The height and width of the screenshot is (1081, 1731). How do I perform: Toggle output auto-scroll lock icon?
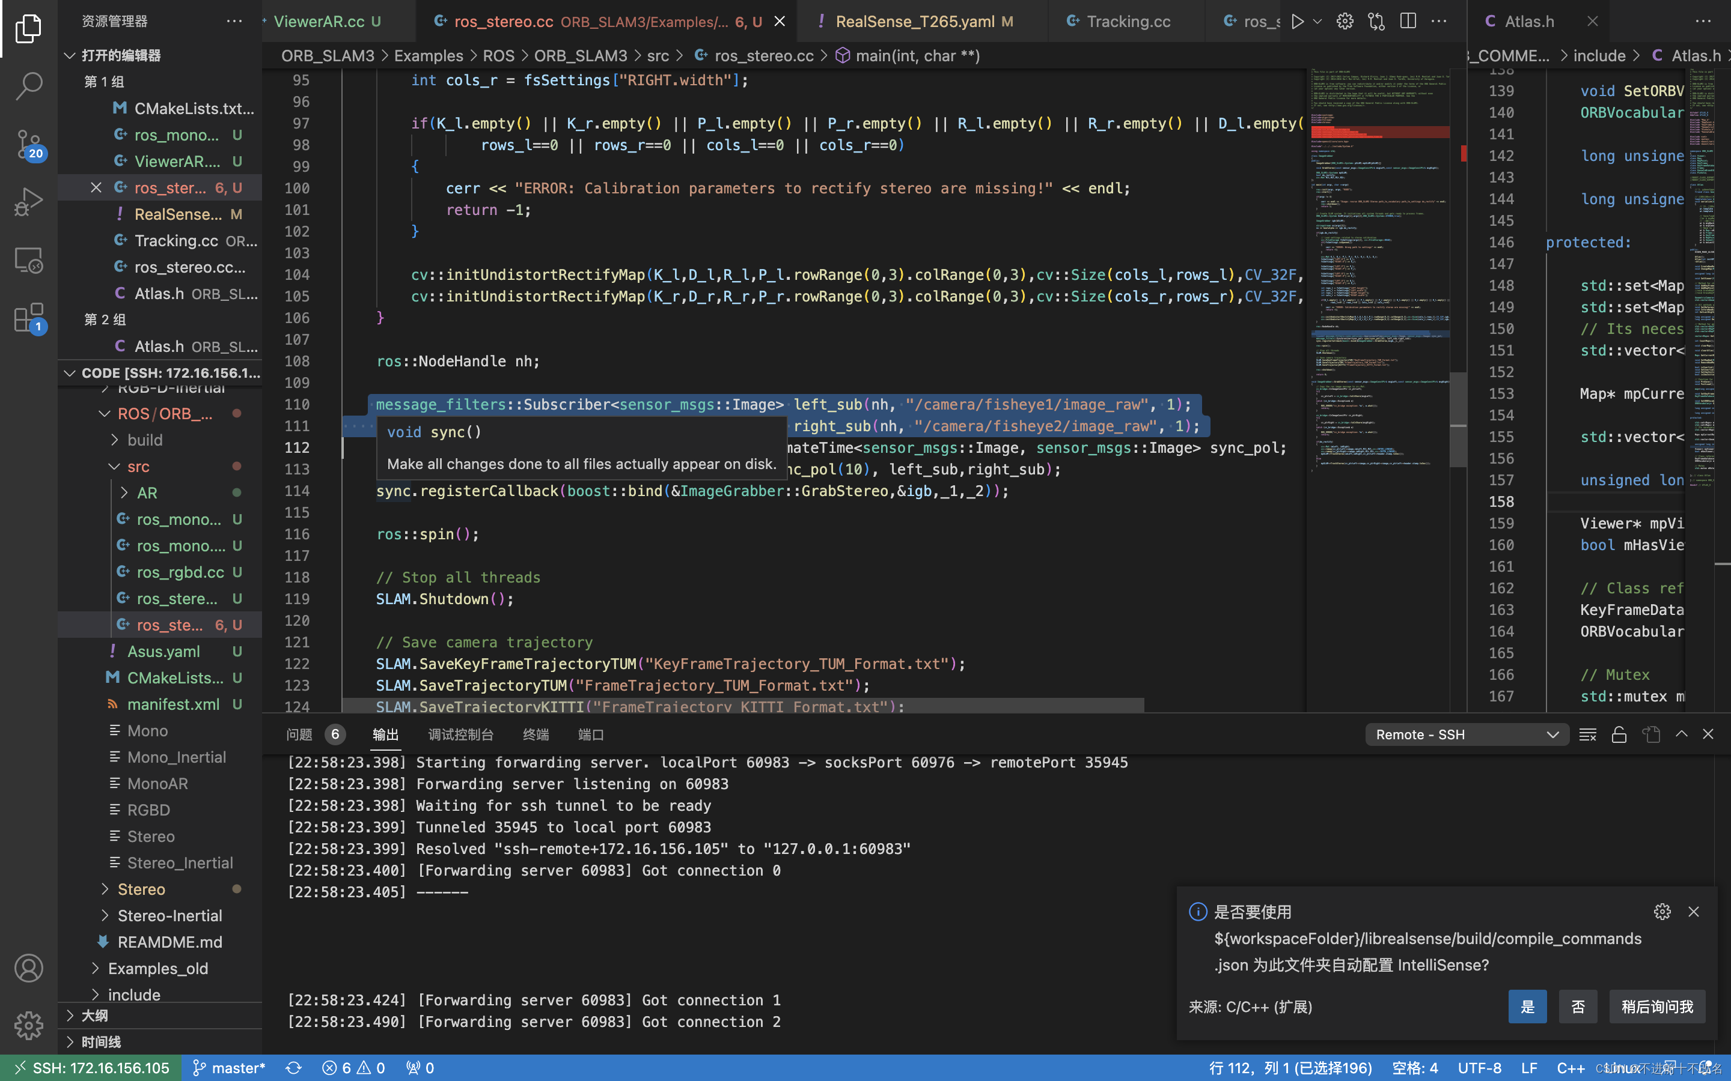(1619, 734)
